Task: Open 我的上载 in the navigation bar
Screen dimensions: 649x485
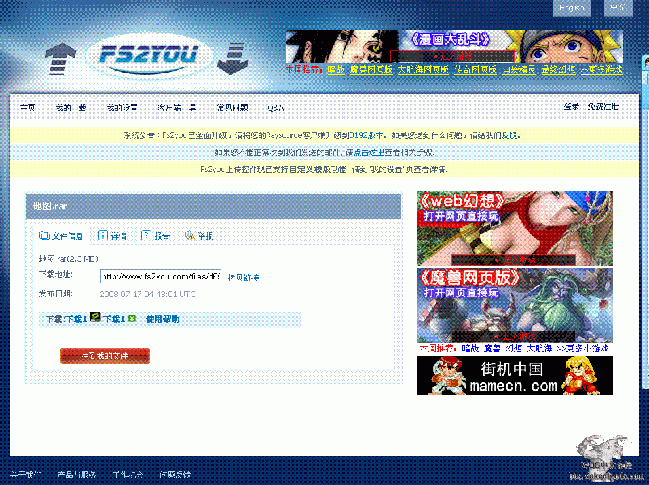Action: [x=71, y=107]
